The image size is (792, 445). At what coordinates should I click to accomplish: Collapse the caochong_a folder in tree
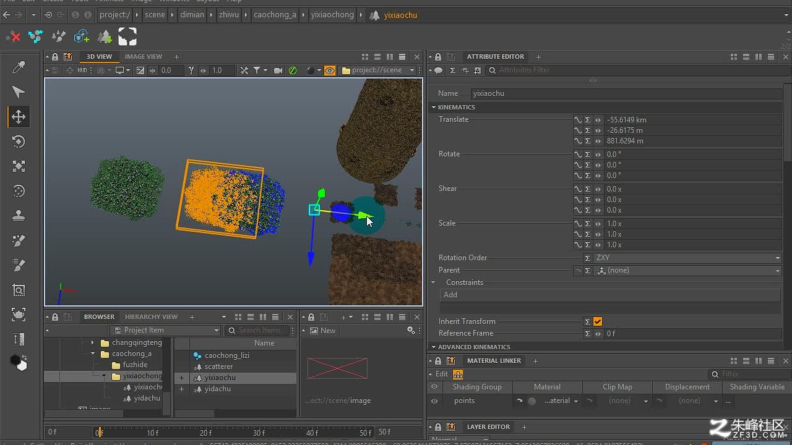(x=93, y=354)
